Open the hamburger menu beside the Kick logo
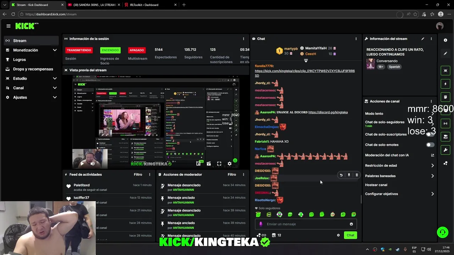 tap(8, 26)
